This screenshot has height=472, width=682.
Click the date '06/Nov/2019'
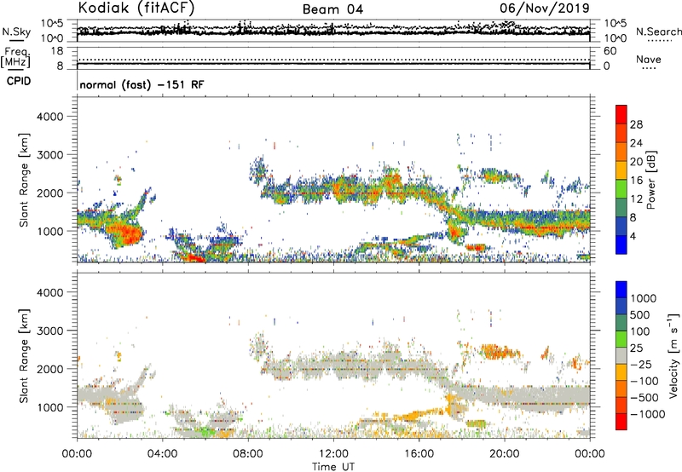point(545,9)
